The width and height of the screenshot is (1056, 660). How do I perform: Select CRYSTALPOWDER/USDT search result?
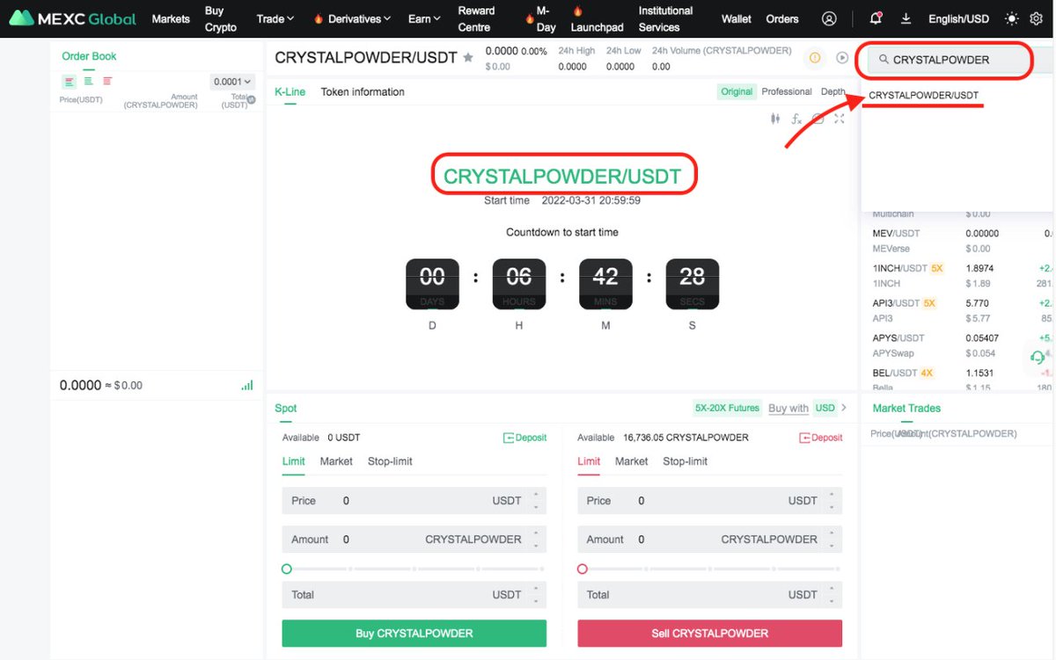[x=924, y=95]
